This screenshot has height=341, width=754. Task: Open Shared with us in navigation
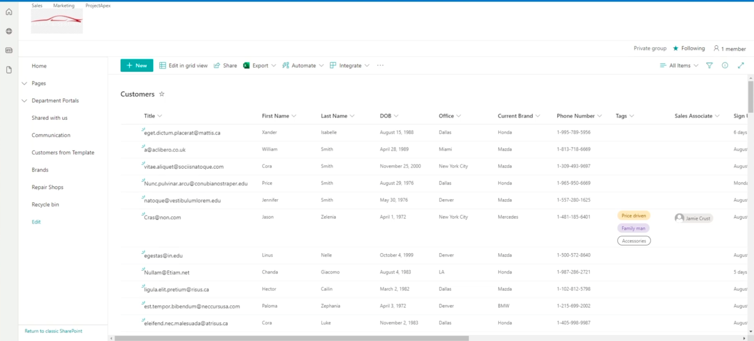[49, 118]
